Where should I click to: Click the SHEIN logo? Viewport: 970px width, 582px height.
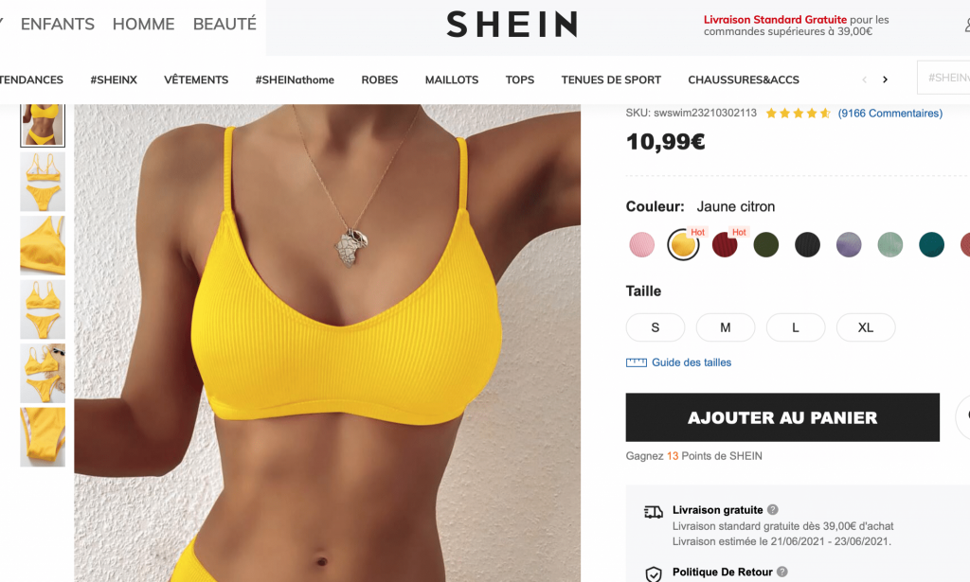point(512,24)
